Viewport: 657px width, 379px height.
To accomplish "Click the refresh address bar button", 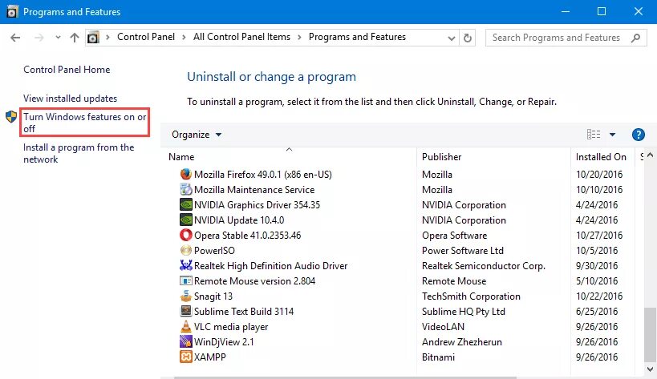I will point(467,38).
